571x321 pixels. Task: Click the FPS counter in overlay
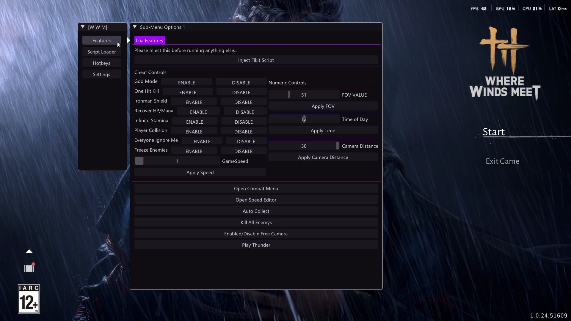[x=479, y=9]
